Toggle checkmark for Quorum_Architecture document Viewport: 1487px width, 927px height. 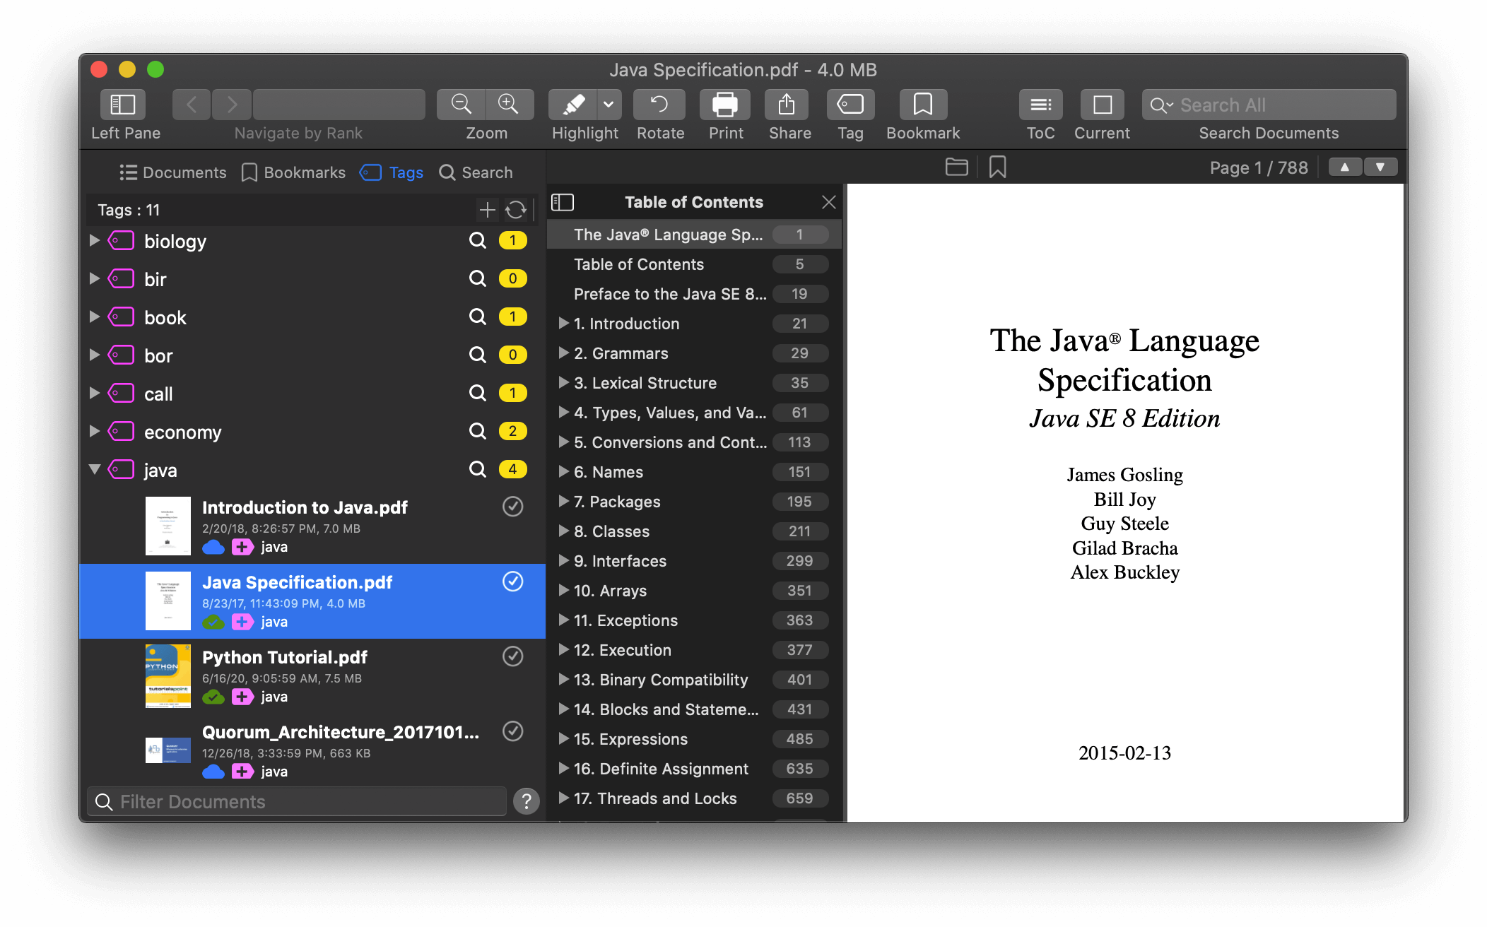click(512, 731)
